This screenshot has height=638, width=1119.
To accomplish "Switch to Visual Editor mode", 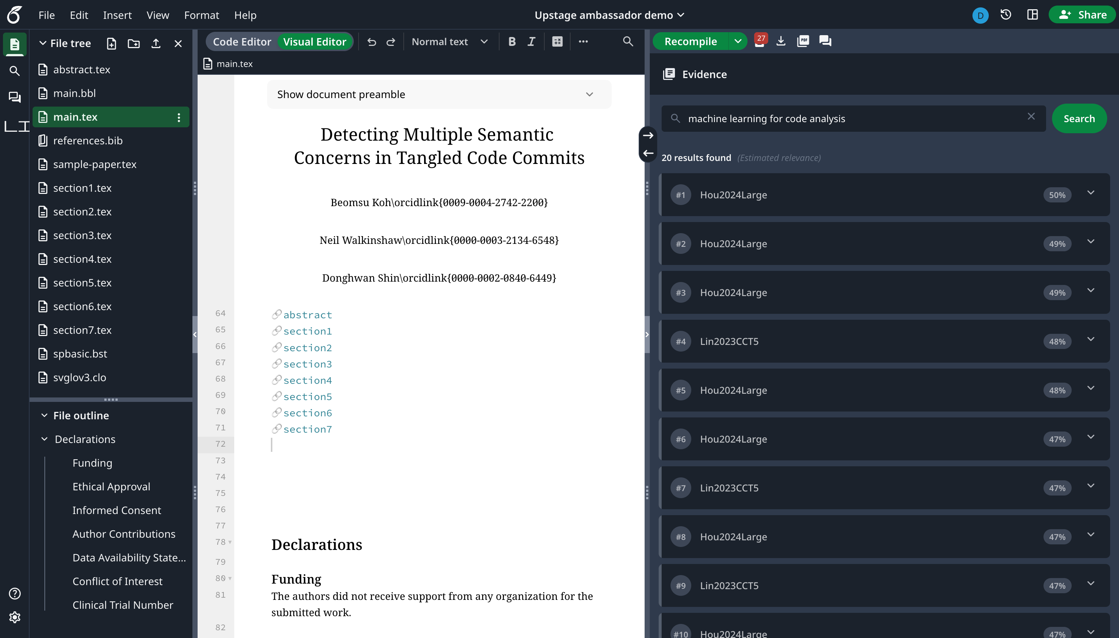I will 315,41.
